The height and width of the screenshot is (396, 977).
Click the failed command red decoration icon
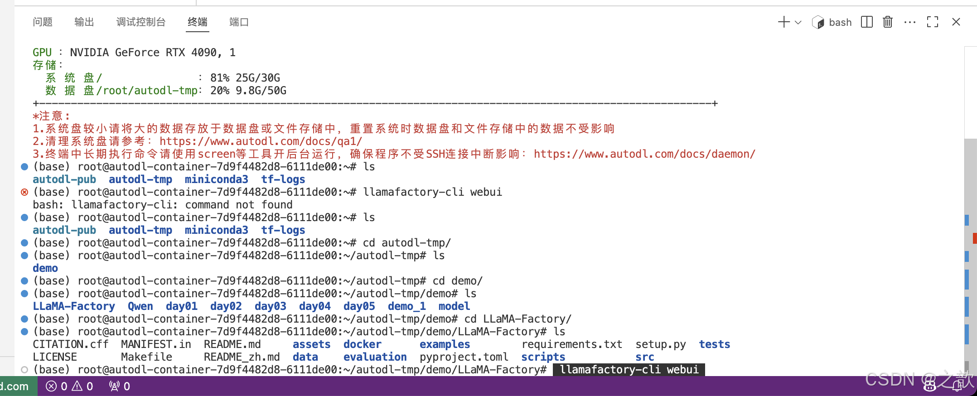click(x=24, y=192)
